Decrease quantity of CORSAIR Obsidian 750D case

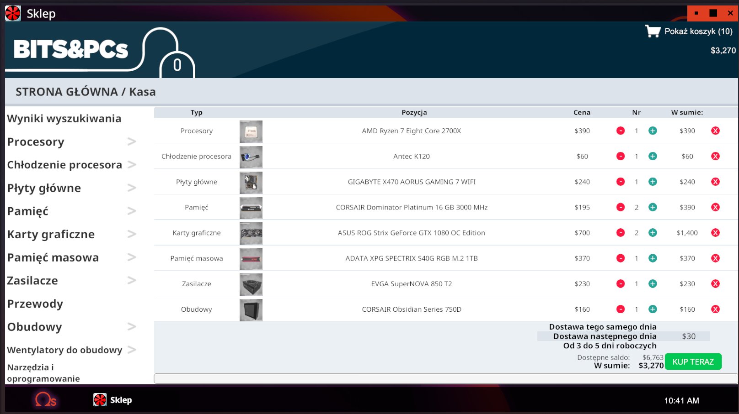pos(621,309)
